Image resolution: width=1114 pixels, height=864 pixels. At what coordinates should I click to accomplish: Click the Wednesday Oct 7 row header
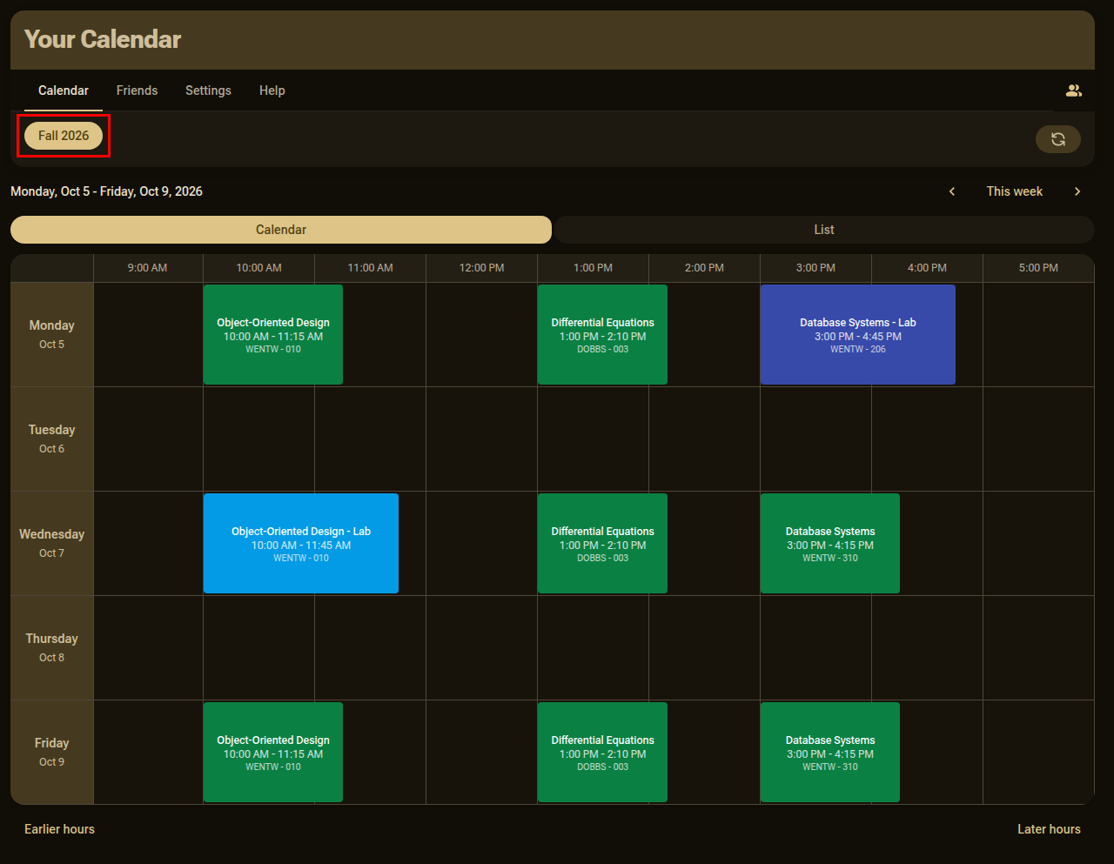[52, 543]
